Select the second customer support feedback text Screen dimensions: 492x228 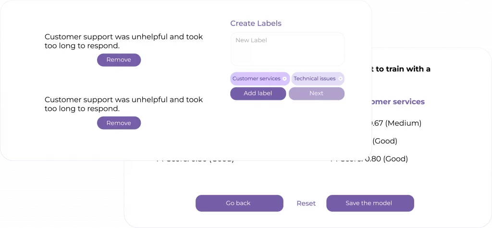123,104
